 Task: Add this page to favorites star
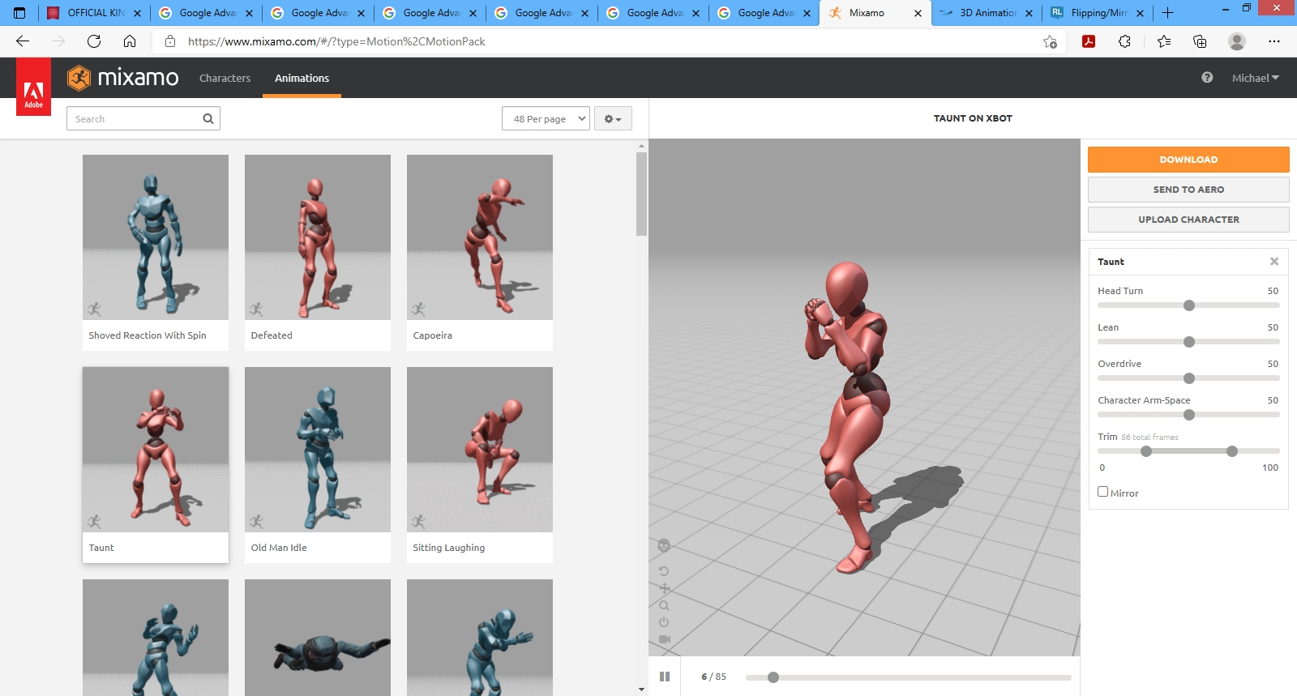pos(1050,41)
